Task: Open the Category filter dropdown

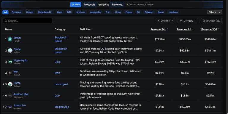Action: click(188, 21)
